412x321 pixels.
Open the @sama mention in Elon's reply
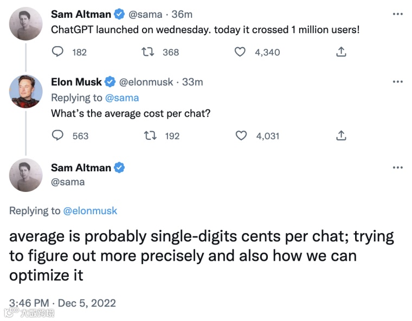(122, 98)
